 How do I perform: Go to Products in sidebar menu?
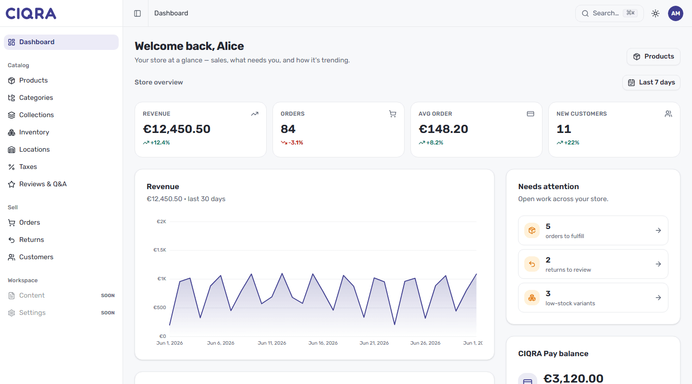click(x=61, y=81)
